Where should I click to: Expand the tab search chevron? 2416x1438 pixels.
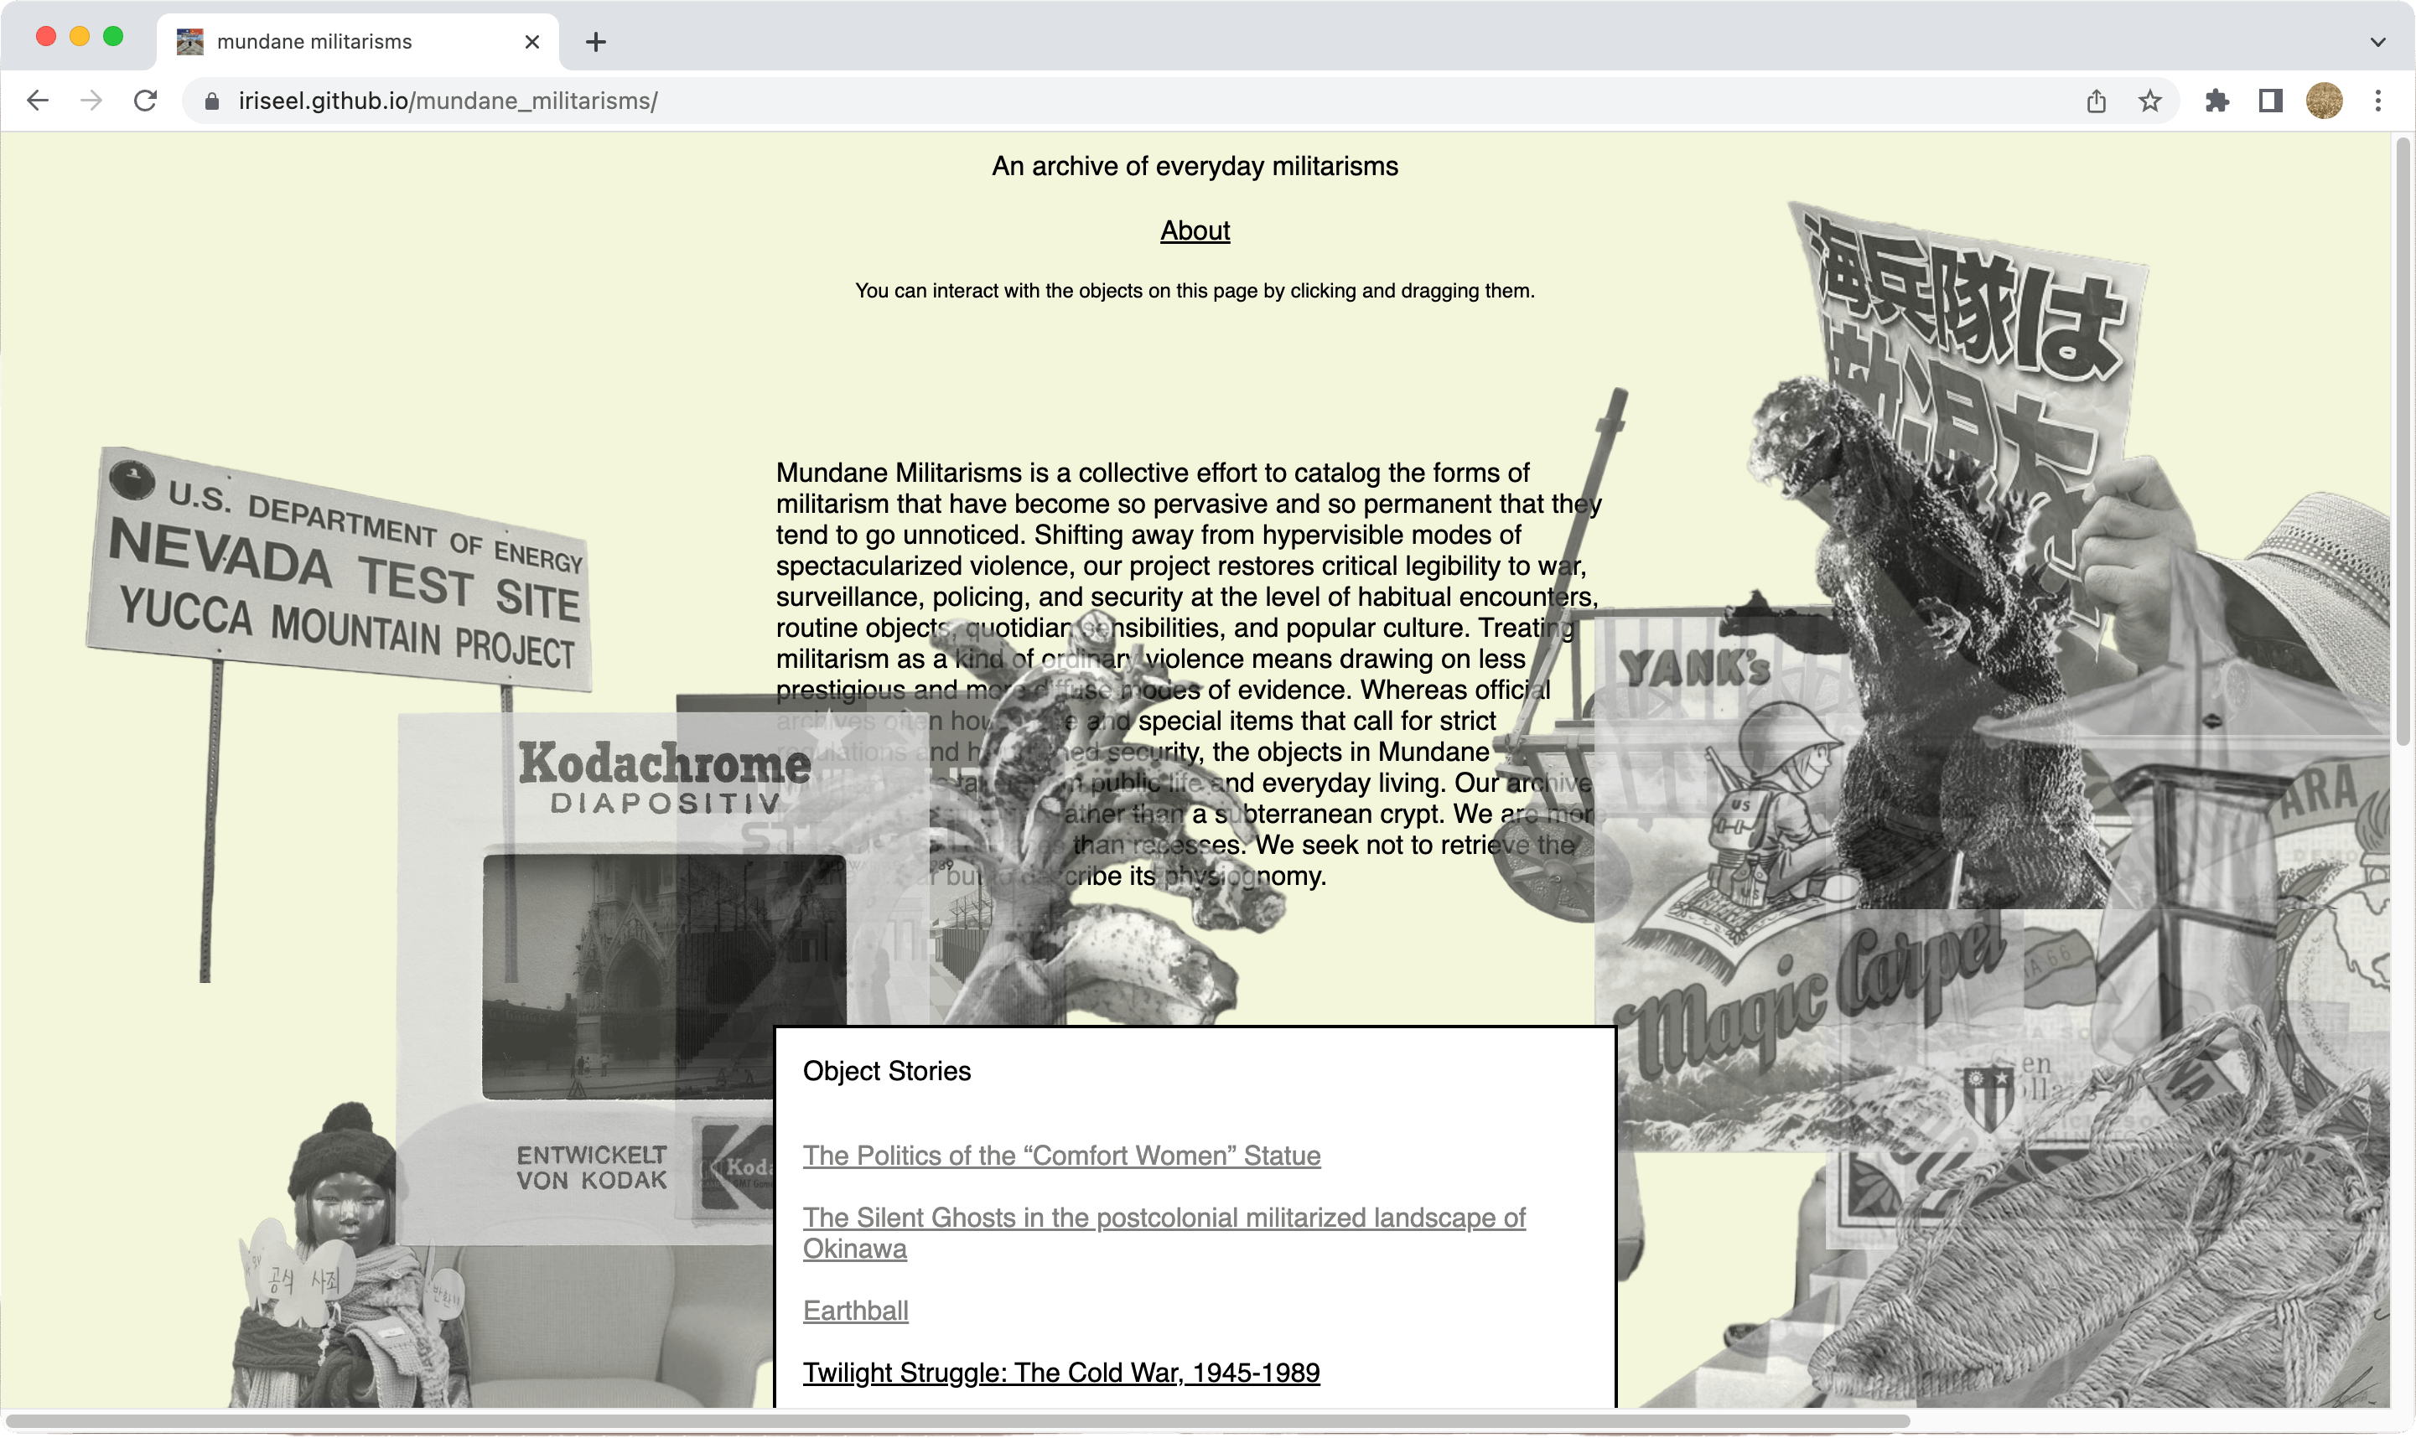pyautogui.click(x=2377, y=42)
